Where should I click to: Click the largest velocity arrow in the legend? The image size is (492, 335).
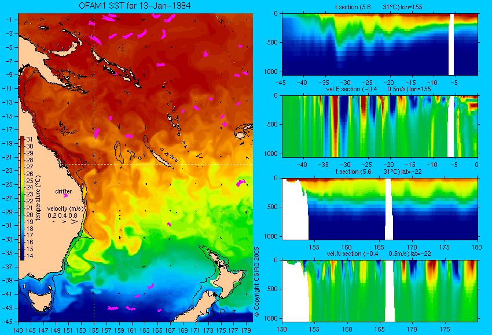[x=74, y=222]
